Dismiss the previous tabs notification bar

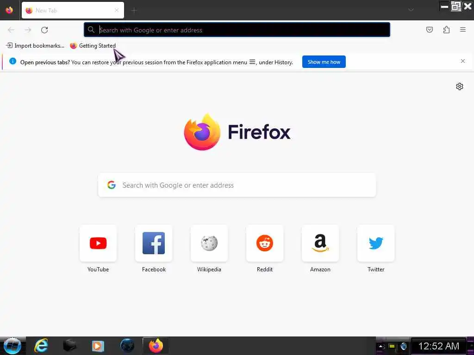462,61
